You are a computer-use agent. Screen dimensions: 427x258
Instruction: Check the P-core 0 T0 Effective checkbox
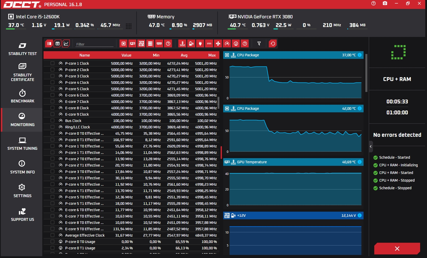52,133
